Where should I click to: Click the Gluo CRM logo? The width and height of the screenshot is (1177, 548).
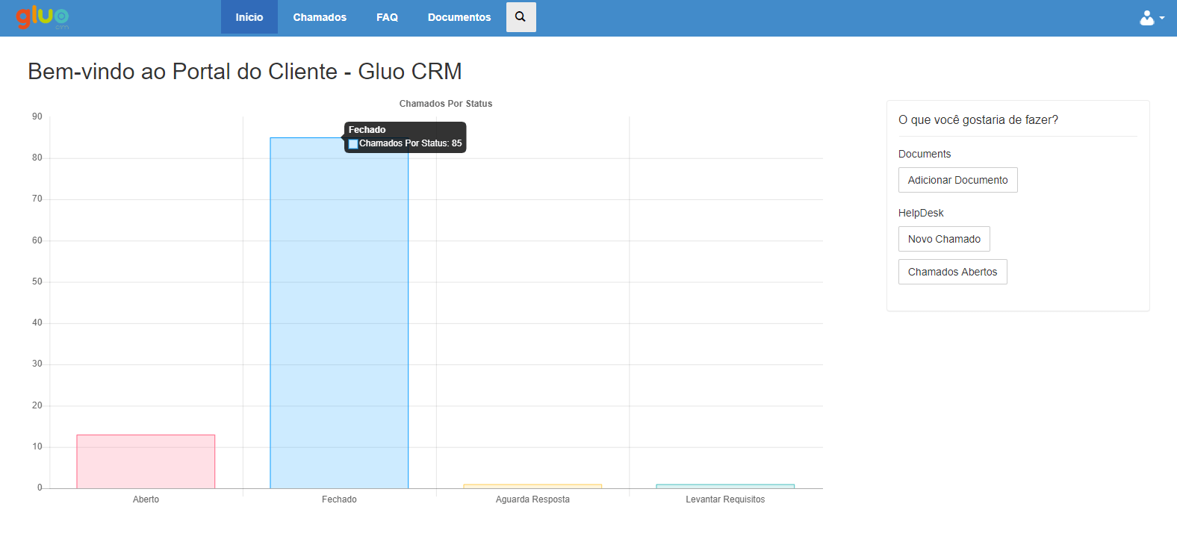tap(43, 17)
